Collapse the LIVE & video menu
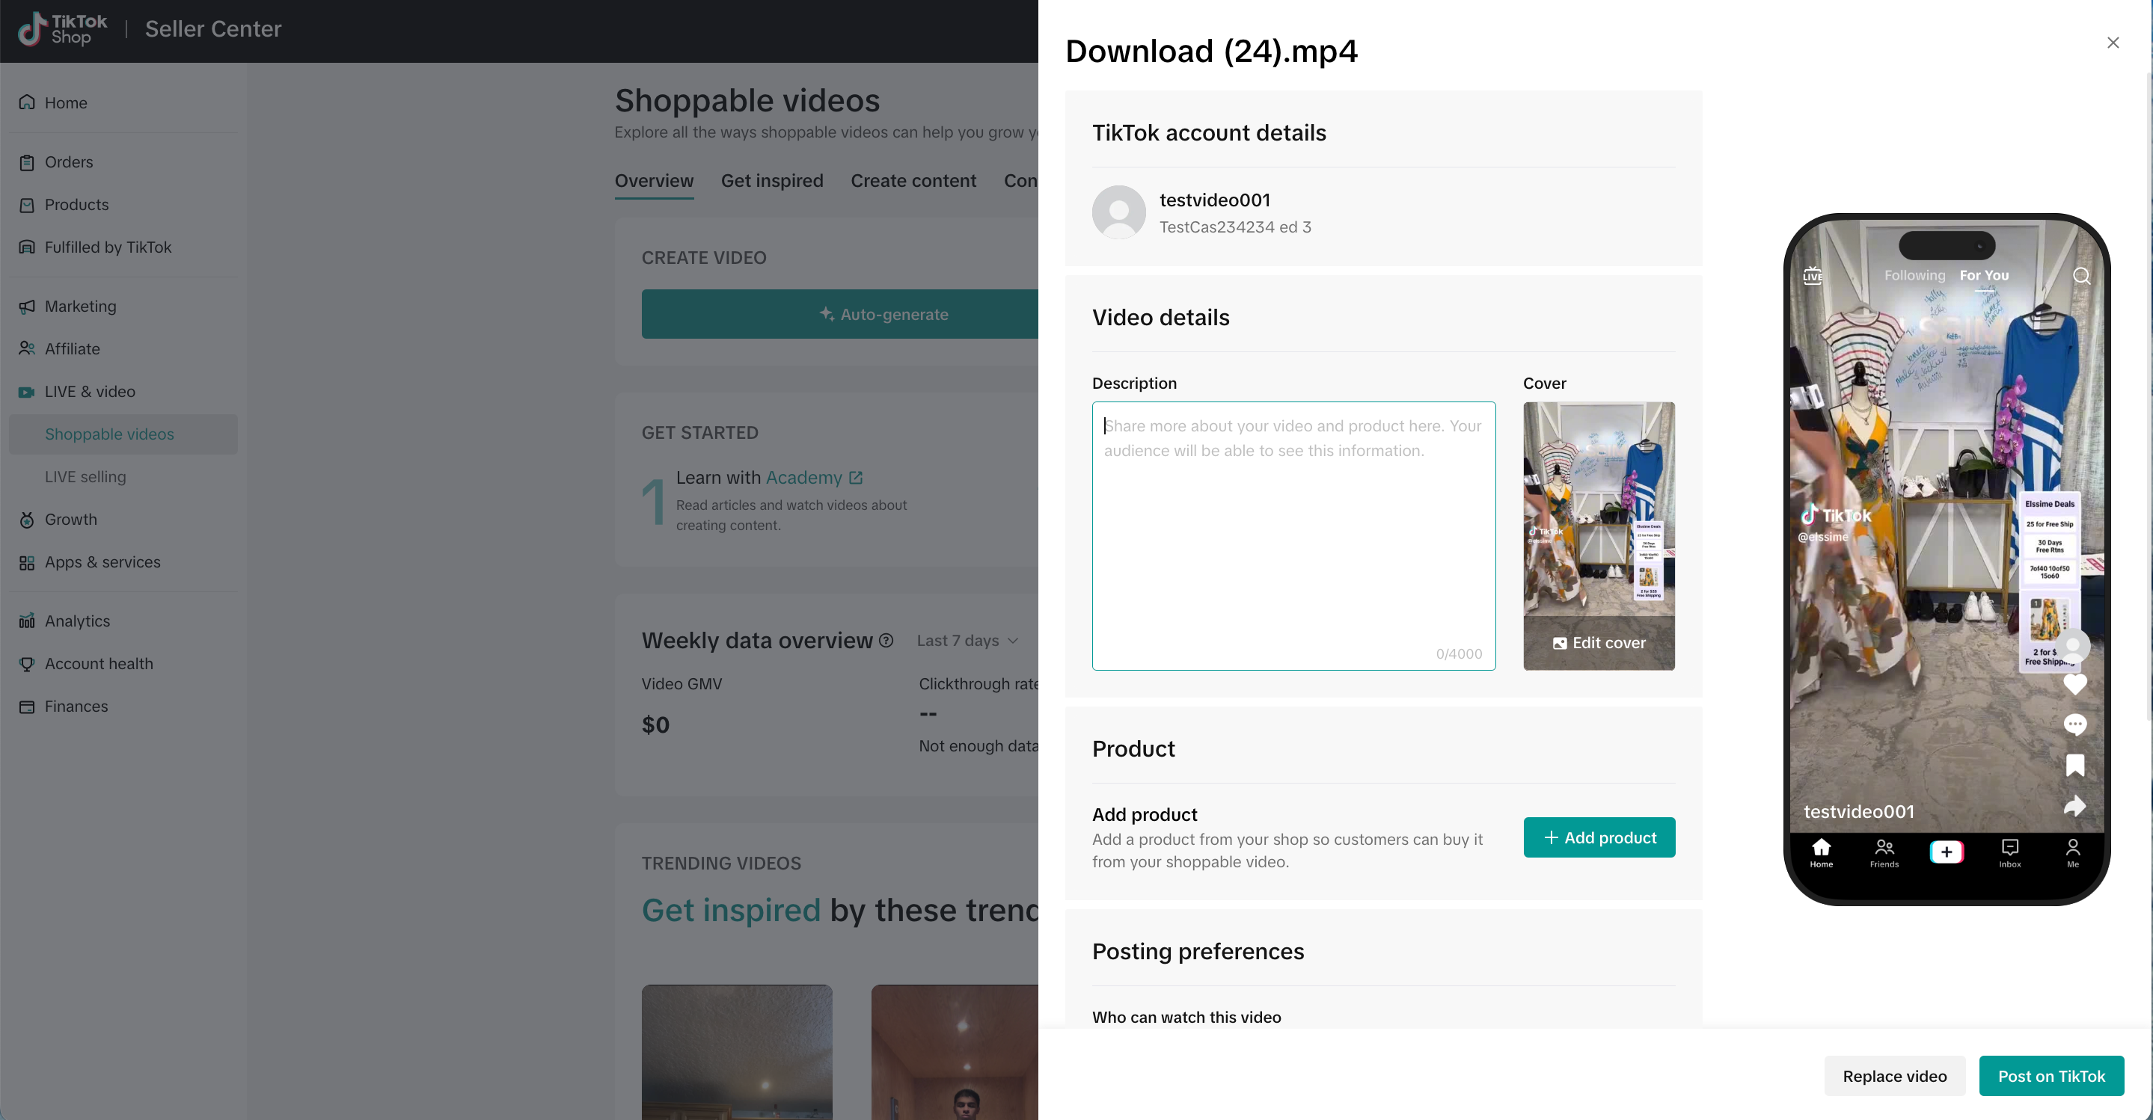 (x=90, y=392)
